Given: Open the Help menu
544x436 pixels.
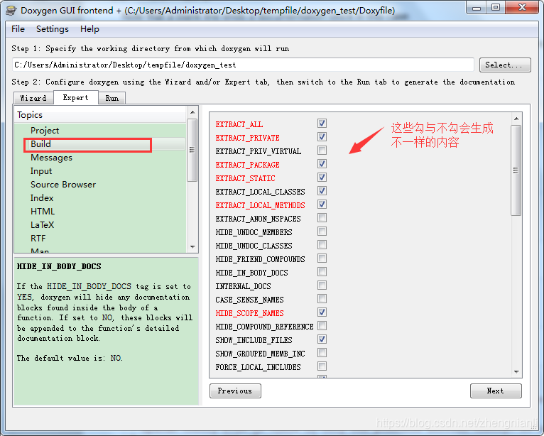Looking at the screenshot, I should click(x=89, y=29).
